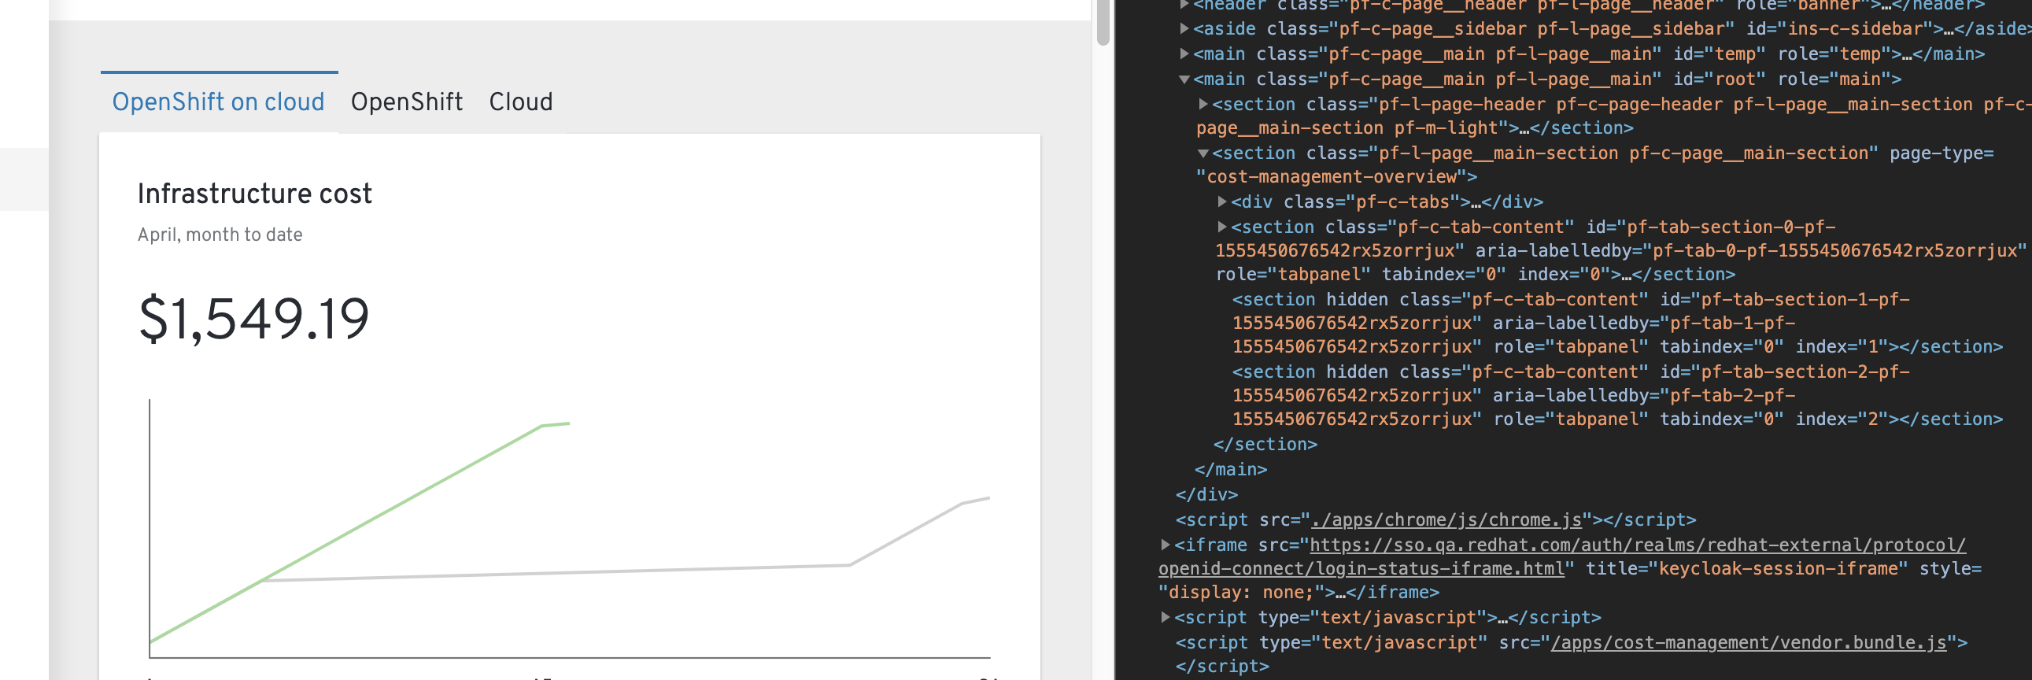Viewport: 2032px width, 680px height.
Task: Collapse the cost-management-overview section node
Action: tap(1203, 153)
